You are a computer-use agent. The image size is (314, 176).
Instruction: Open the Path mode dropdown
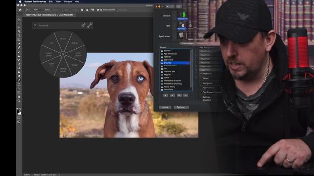click(x=38, y=10)
